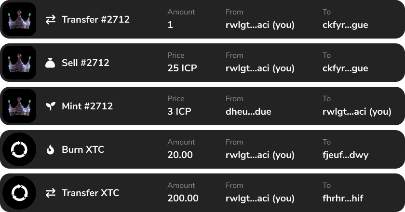Open the Sell #2712 activity entry
The image size is (405, 212).
[202, 63]
